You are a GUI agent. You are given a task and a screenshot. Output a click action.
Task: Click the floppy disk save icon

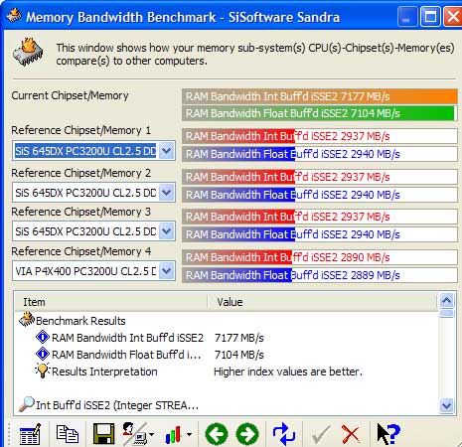pyautogui.click(x=103, y=434)
